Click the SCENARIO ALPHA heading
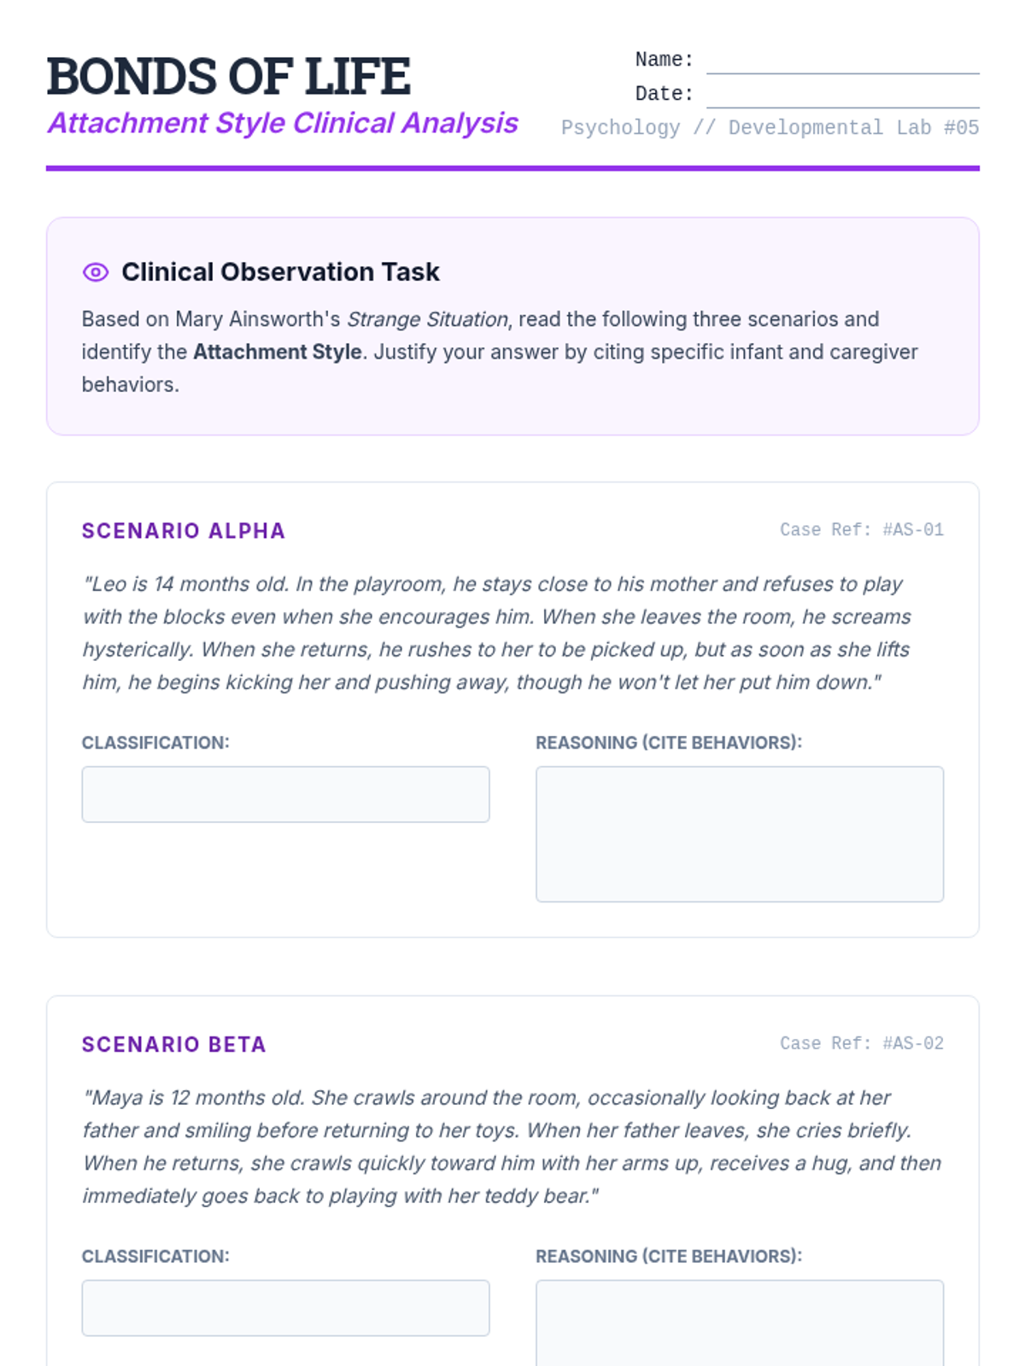 184,531
